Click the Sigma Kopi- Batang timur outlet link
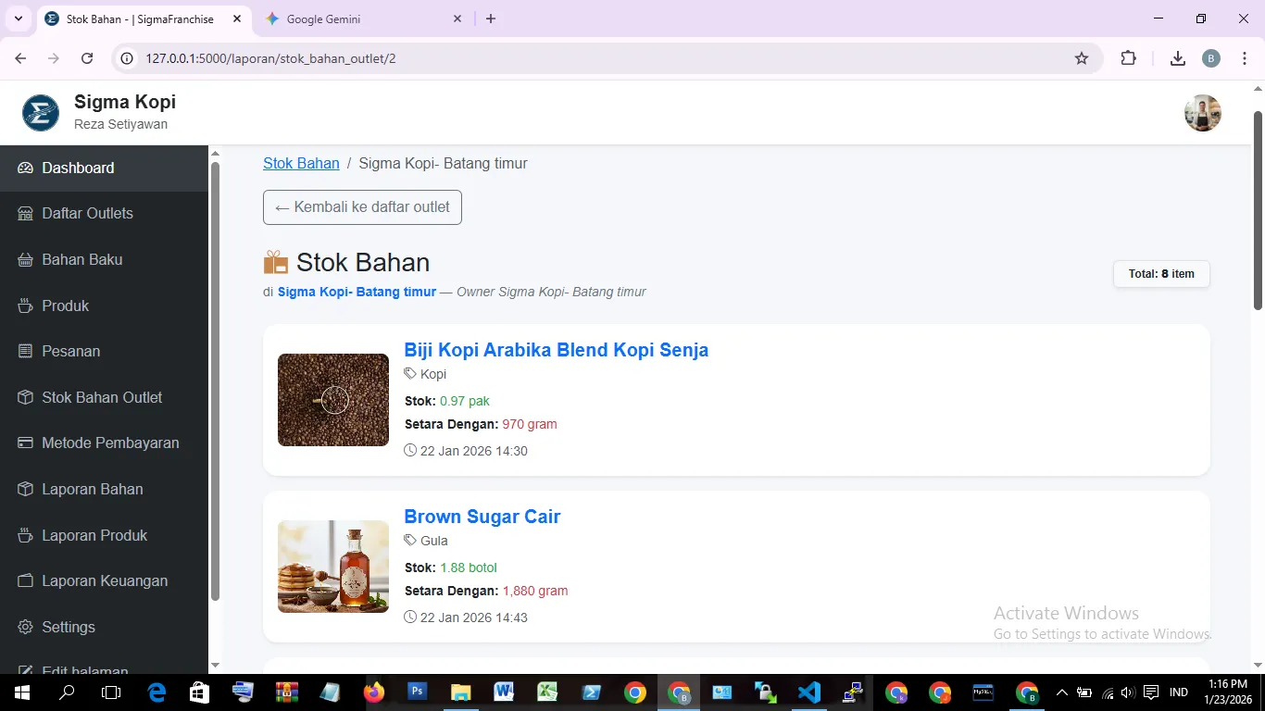Image resolution: width=1265 pixels, height=711 pixels. pyautogui.click(x=357, y=292)
